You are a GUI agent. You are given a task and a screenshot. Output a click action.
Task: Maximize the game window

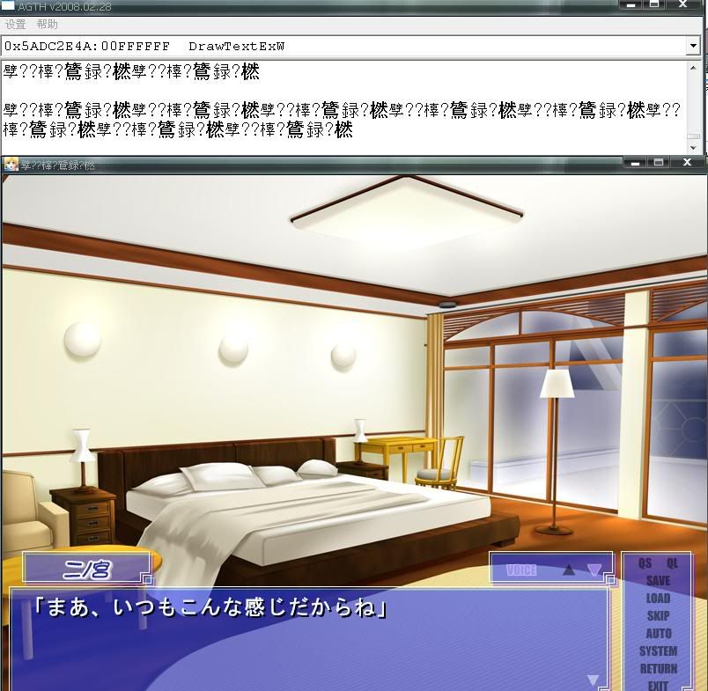pos(659,163)
